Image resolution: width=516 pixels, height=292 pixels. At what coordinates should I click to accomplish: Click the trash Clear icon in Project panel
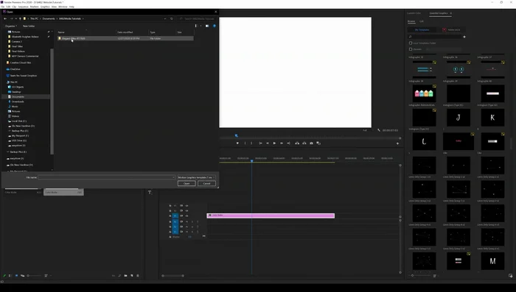click(x=138, y=276)
